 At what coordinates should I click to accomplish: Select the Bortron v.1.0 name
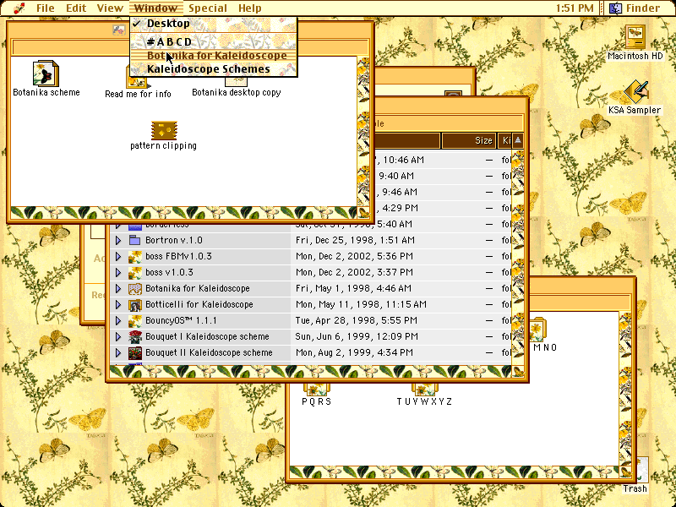coord(174,240)
